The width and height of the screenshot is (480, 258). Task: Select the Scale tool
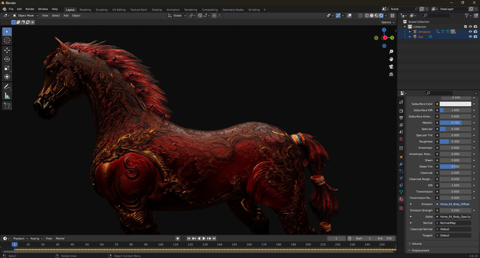[x=7, y=68]
